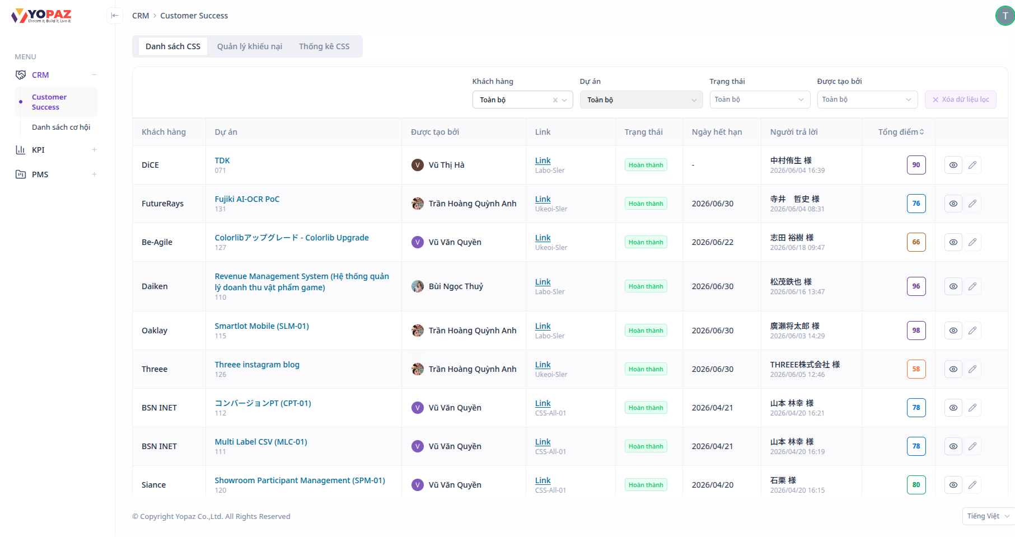Click the Hoàn thành status in Daiken row
1015x538 pixels.
tap(646, 286)
